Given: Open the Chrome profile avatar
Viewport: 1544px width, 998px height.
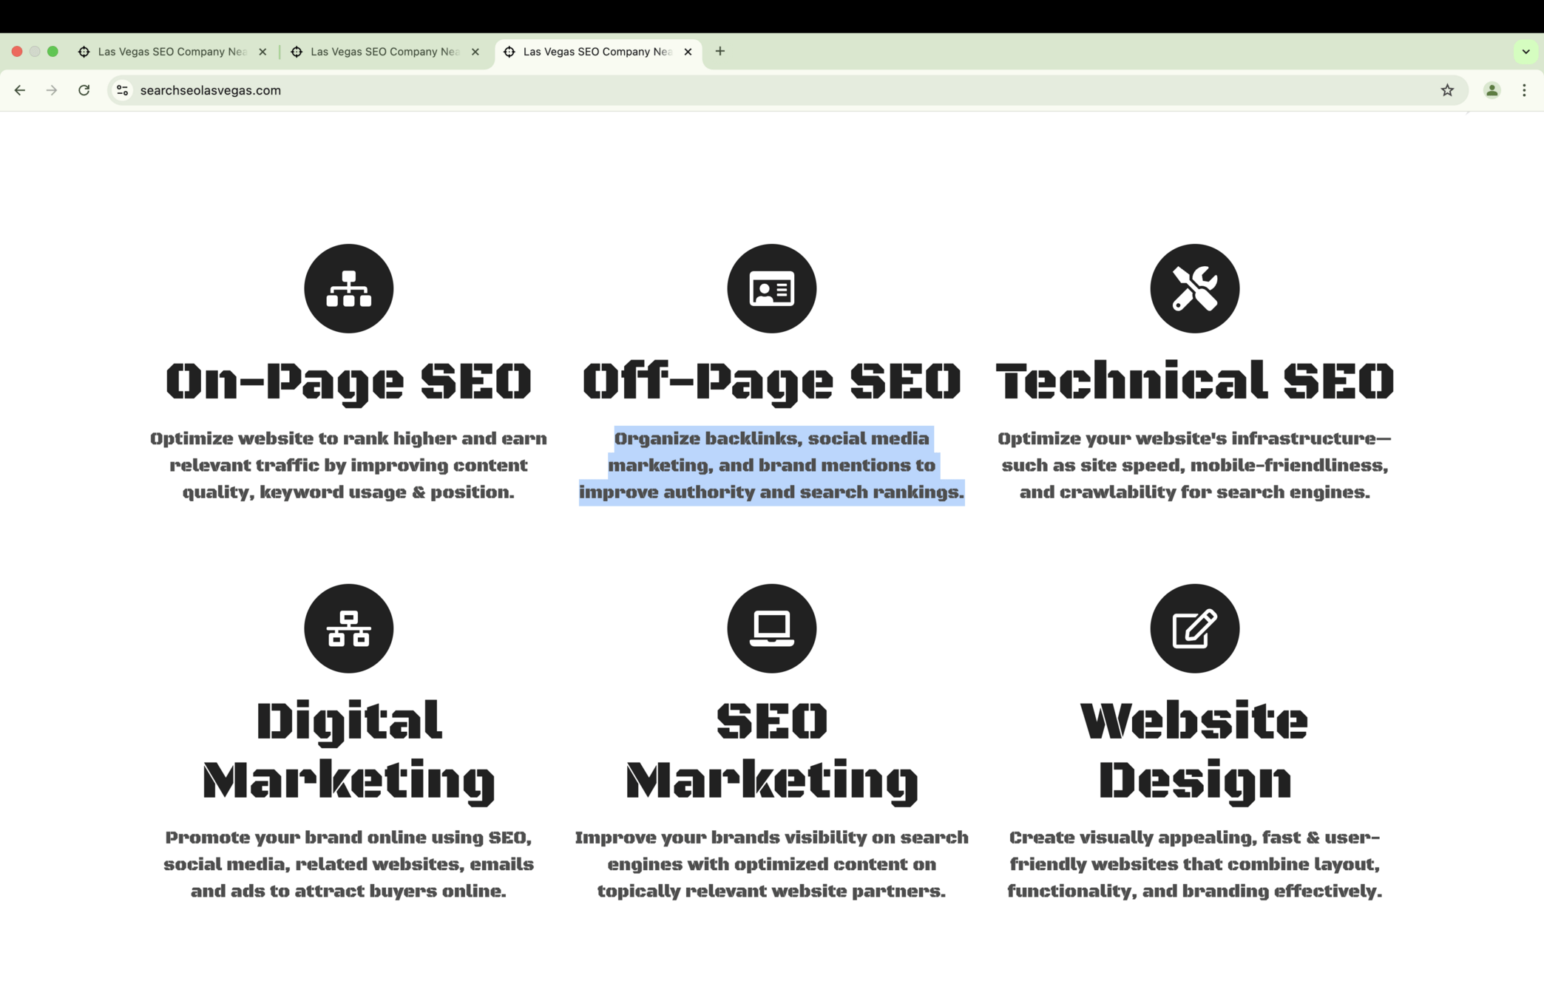Looking at the screenshot, I should click(1491, 90).
